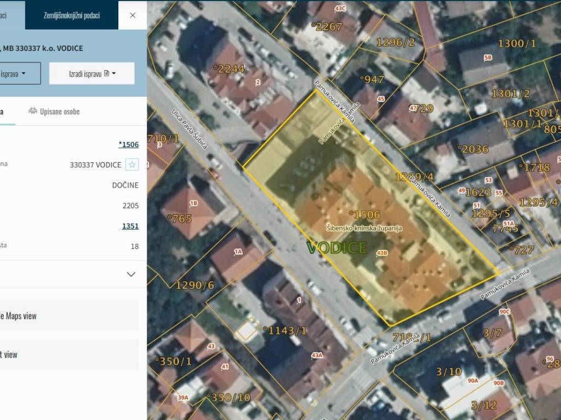The image size is (561, 420).
Task: Toggle favorite star next to 330337 VODICE
Action: point(132,165)
